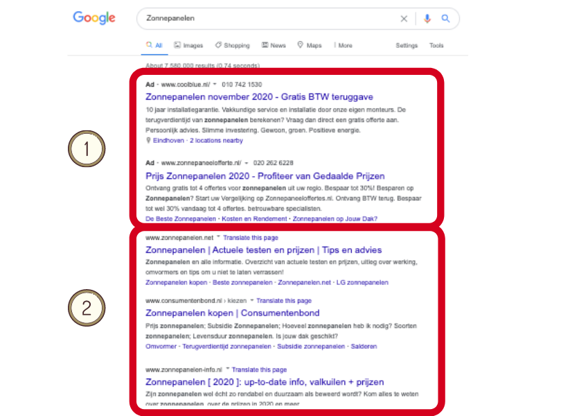Expand the More search options menu

tap(343, 46)
